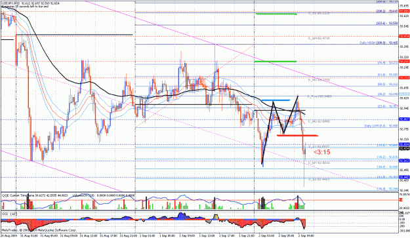Click the 2 Sep 09:00 time label
This screenshot has height=238, width=410.
[x=306, y=235]
